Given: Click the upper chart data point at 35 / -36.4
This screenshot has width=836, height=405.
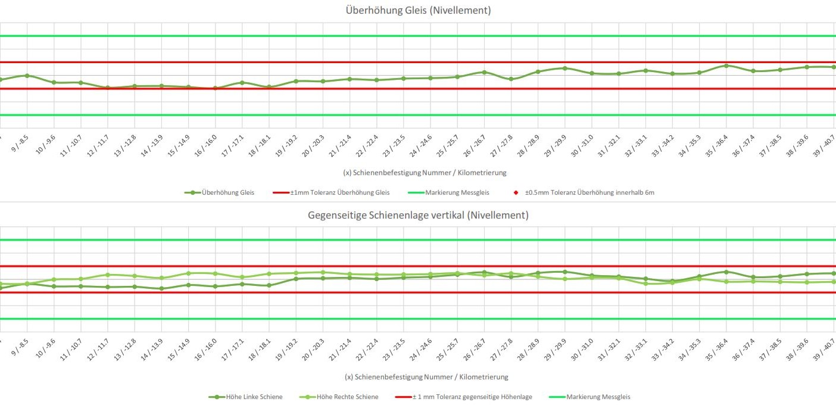Looking at the screenshot, I should [726, 66].
